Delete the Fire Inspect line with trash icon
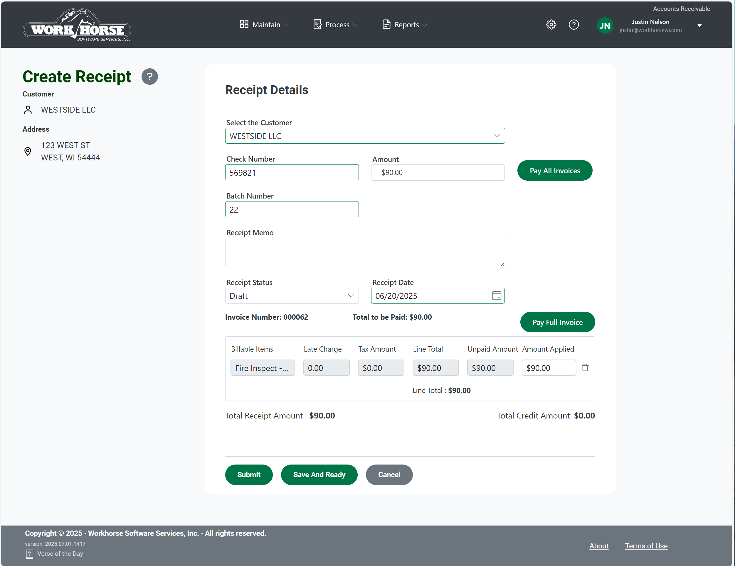 point(585,368)
